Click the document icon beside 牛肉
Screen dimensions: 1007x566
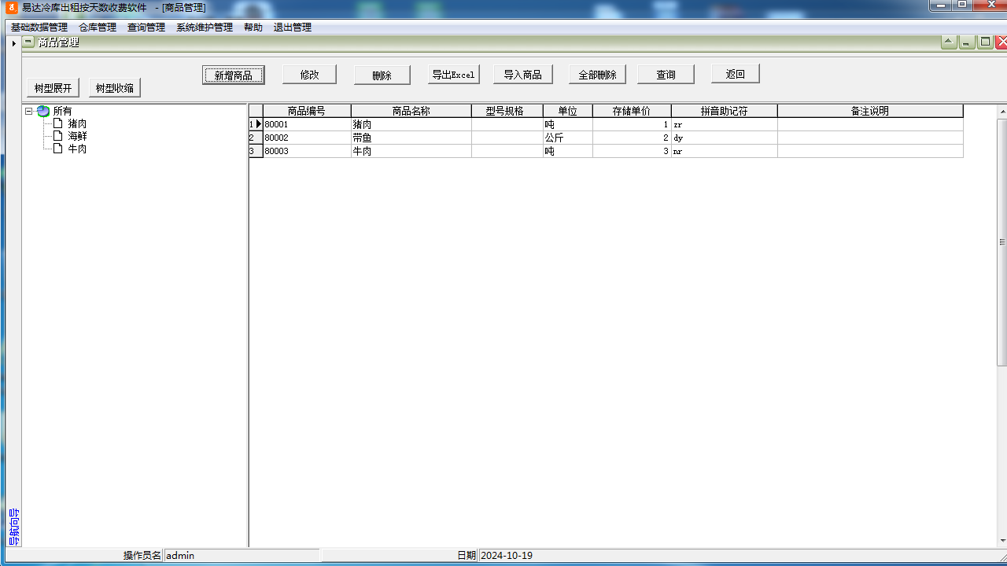[x=57, y=149]
